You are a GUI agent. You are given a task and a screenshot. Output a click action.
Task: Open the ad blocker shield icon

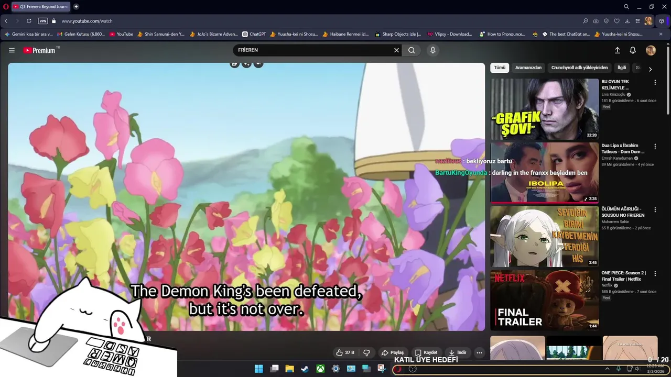(x=607, y=21)
